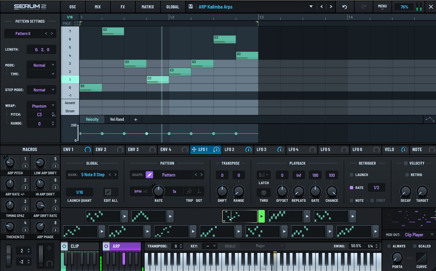This screenshot has width=436, height=271.
Task: Enable the LAUNCH retrigger checkbox
Action: [351, 175]
